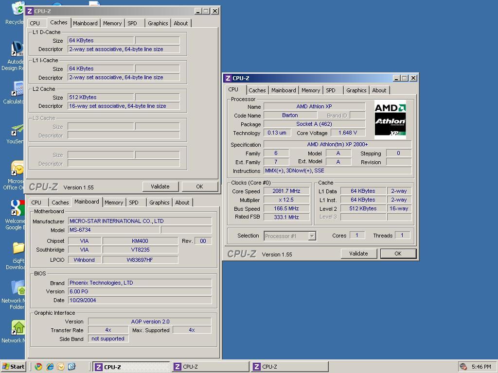The height and width of the screenshot is (373, 498).
Task: Open Graphics tab in Caches window
Action: point(158,23)
